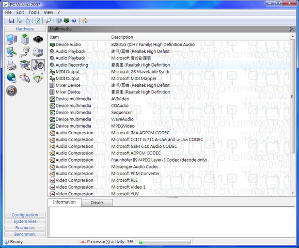
Task: Select the Sequencer device multimedia row
Action: (x=169, y=112)
